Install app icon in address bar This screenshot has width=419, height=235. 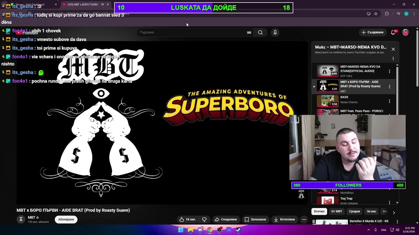click(369, 14)
